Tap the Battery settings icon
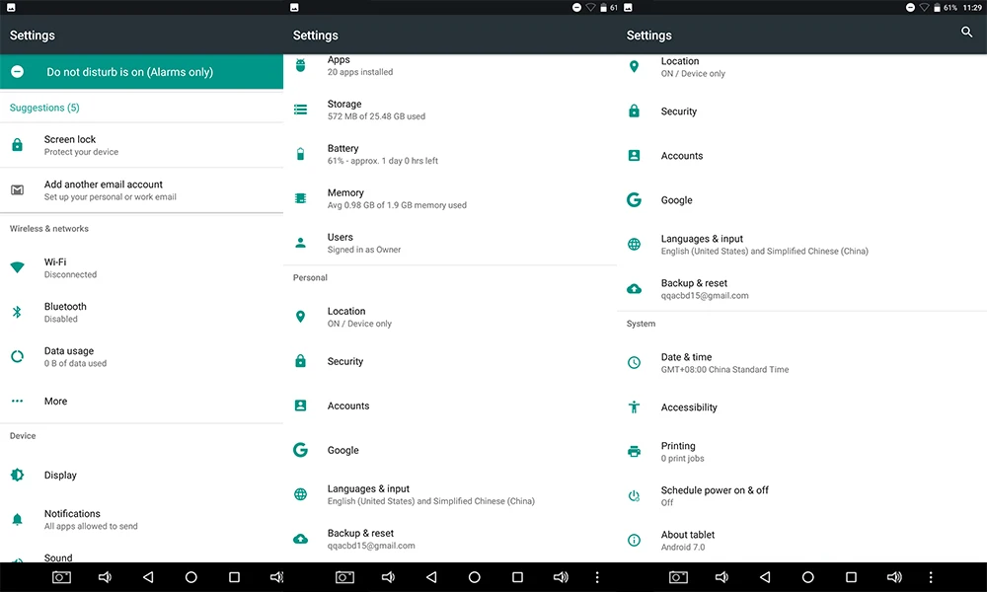This screenshot has height=592, width=987. tap(301, 154)
